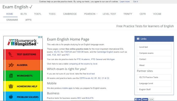The image size is (177, 101).
Task: Click the free level test link
Action: pyautogui.click(x=91, y=74)
